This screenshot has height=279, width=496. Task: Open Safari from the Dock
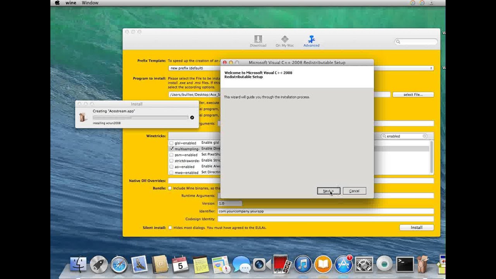coord(119,264)
